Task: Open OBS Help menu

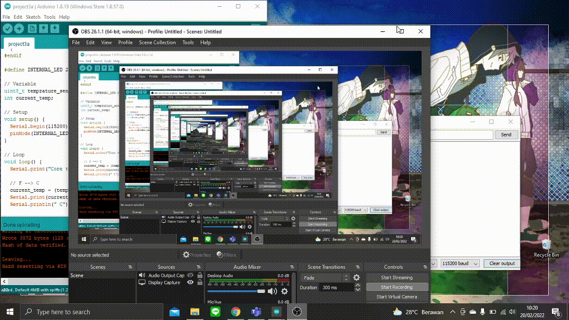Action: pyautogui.click(x=205, y=42)
